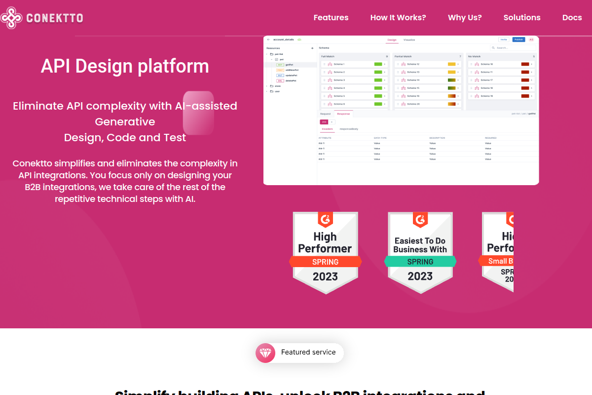Switch to the Response tab
The height and width of the screenshot is (395, 592).
[343, 114]
